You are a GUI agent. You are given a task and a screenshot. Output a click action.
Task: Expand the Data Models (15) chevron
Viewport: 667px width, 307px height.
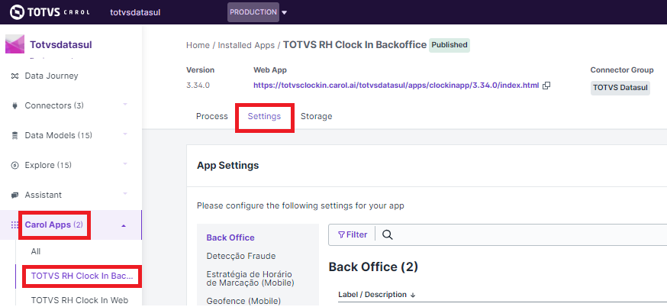click(x=125, y=134)
